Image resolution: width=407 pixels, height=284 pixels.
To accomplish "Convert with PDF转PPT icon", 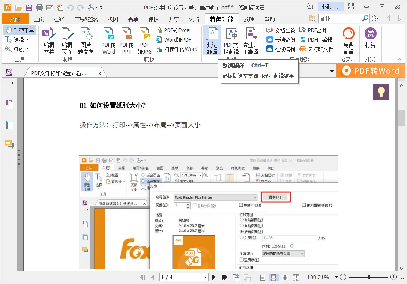I will click(126, 41).
